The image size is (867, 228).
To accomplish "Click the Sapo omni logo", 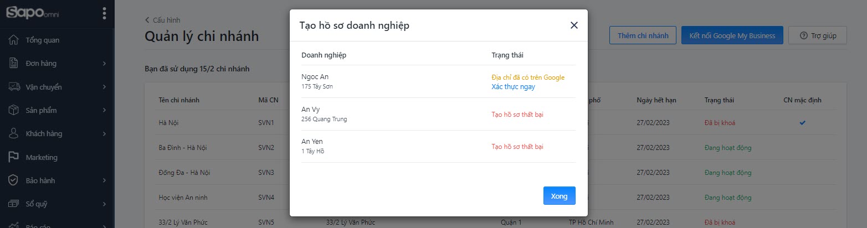I will click(x=33, y=12).
